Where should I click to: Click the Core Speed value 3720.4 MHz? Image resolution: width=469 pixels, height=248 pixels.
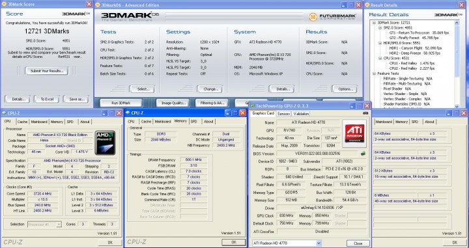pos(42,193)
